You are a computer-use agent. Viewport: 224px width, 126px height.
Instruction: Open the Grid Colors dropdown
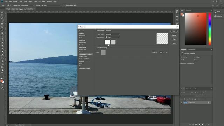[x=113, y=37]
